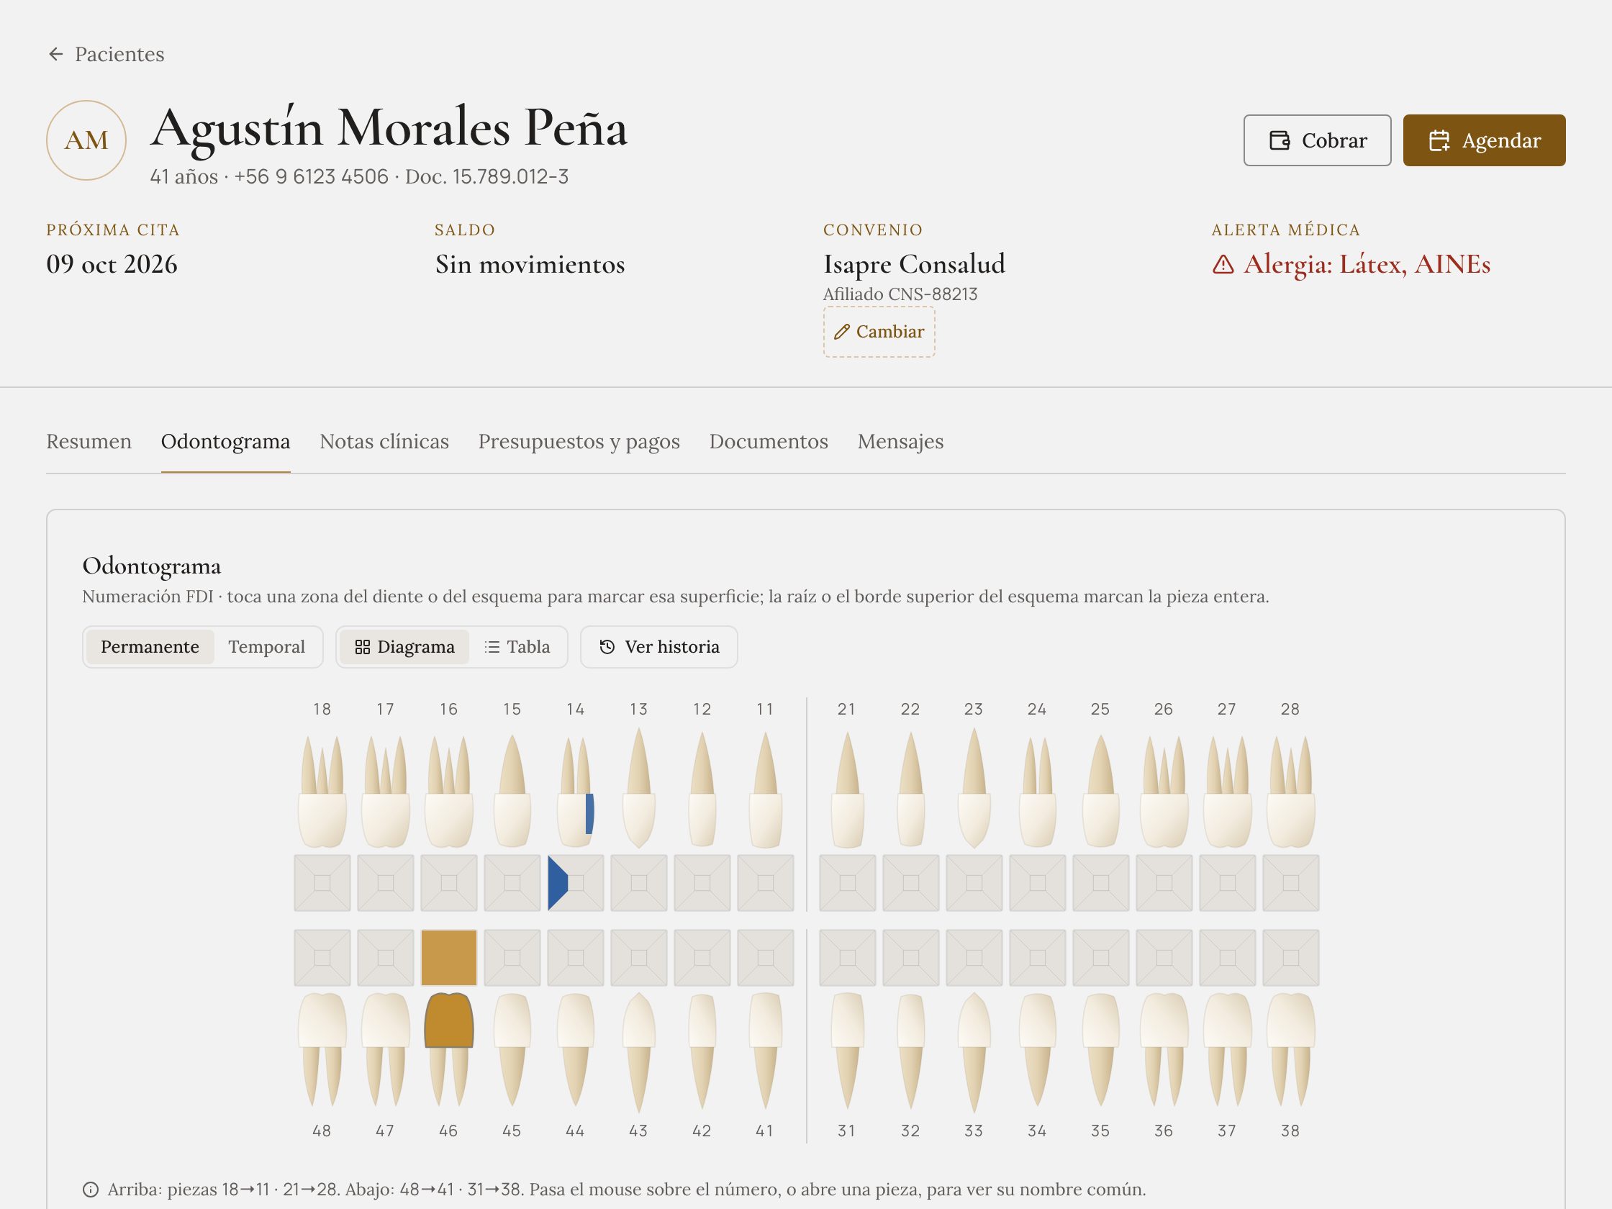Select upper incisor tooth 11
Viewport: 1612px width, 1209px height.
(x=765, y=790)
